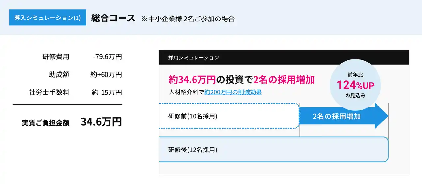Image resolution: width=422 pixels, height=186 pixels.
Task: Select the 研修前(10名採用) dashed bar
Action: 229,116
